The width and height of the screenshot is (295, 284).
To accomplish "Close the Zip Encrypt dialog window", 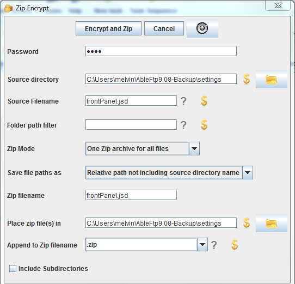I will pyautogui.click(x=278, y=5).
